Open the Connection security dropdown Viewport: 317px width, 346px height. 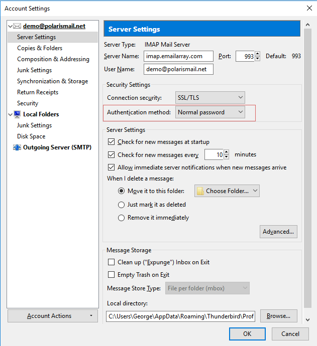pyautogui.click(x=210, y=98)
